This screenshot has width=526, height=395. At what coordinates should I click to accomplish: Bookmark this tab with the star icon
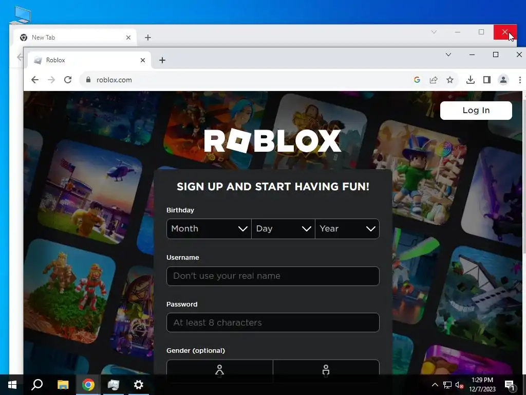(x=450, y=80)
